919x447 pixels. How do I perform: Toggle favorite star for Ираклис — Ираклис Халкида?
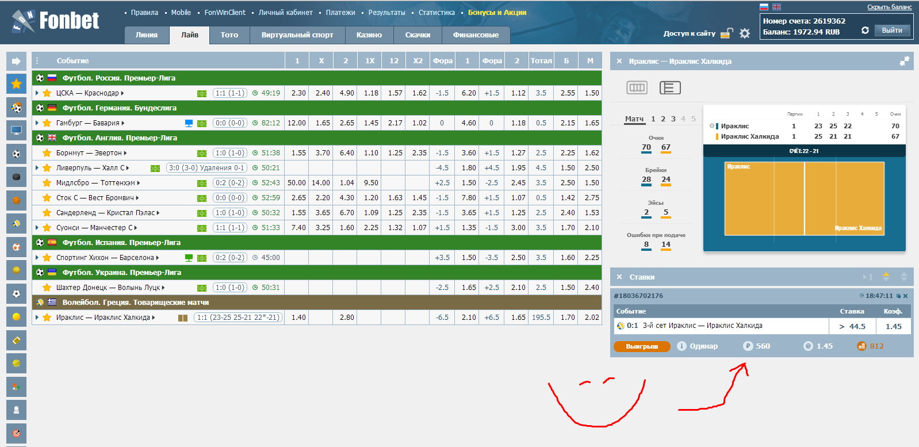(47, 318)
